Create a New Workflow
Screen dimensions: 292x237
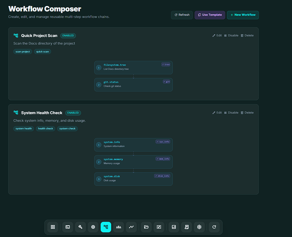243,15
